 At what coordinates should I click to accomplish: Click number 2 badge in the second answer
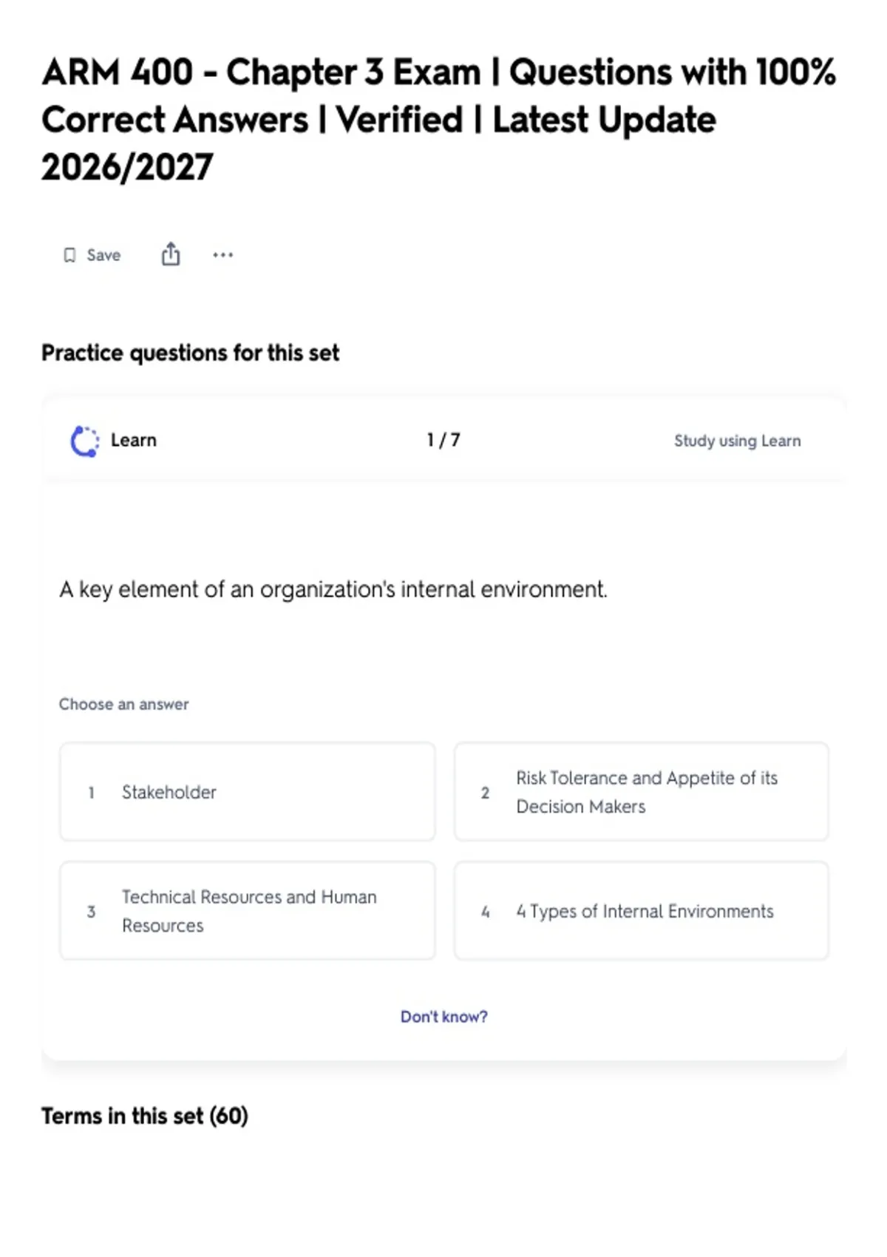(x=485, y=793)
